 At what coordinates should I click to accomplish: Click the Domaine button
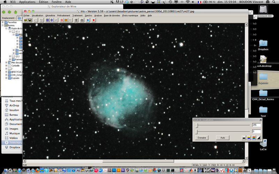(202, 138)
